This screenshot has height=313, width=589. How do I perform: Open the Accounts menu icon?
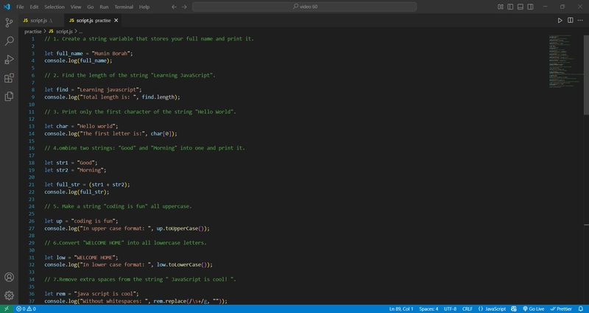[x=9, y=278]
